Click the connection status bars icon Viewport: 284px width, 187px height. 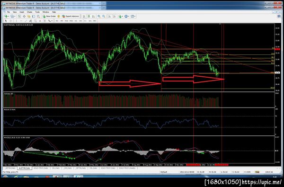257,172
